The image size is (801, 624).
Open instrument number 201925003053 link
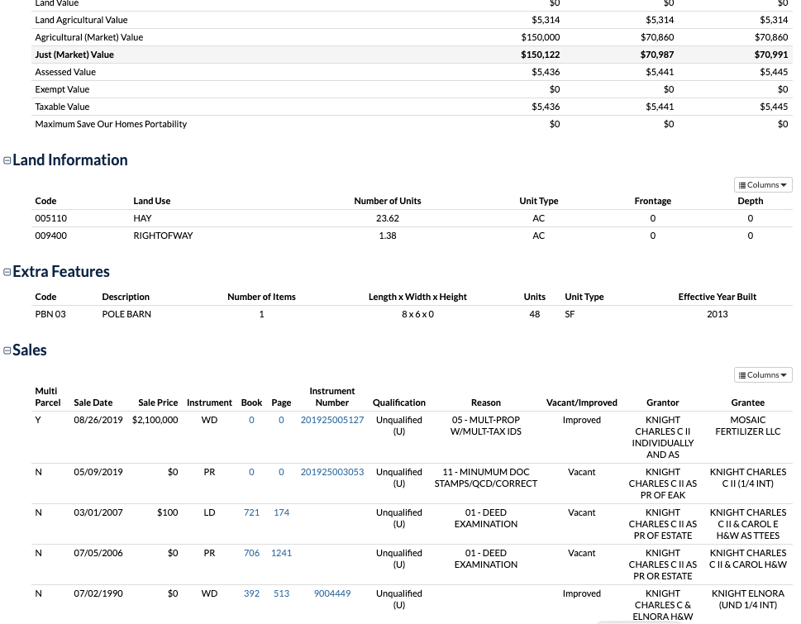coord(331,472)
